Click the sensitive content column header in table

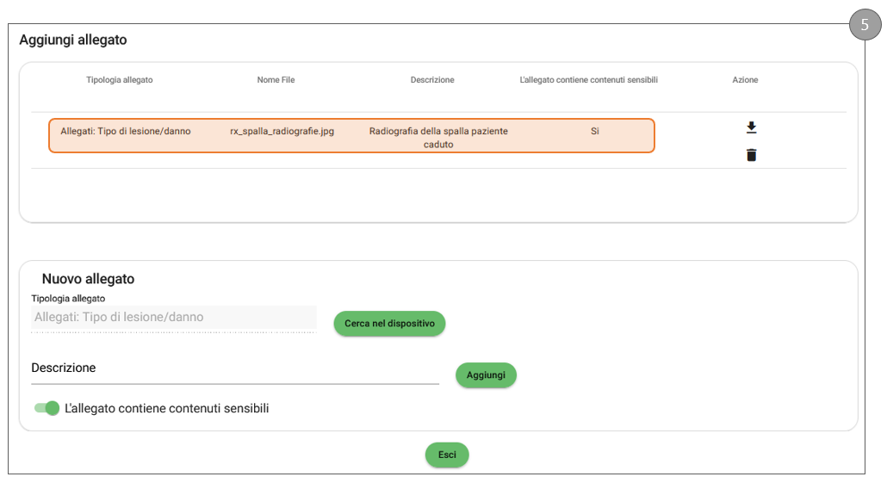pyautogui.click(x=589, y=80)
